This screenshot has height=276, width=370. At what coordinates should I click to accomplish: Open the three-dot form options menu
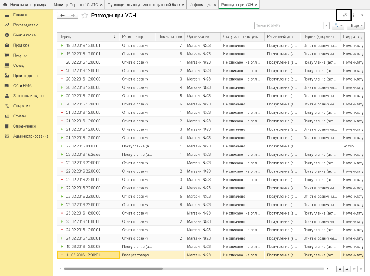click(354, 16)
